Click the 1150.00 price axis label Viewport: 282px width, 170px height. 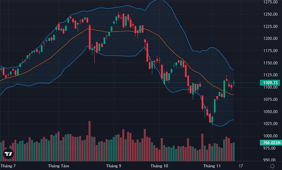tap(271, 63)
